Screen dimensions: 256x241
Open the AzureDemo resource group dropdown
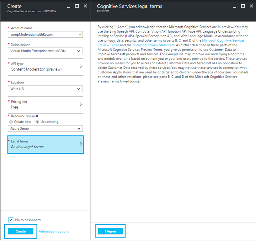pos(45,128)
